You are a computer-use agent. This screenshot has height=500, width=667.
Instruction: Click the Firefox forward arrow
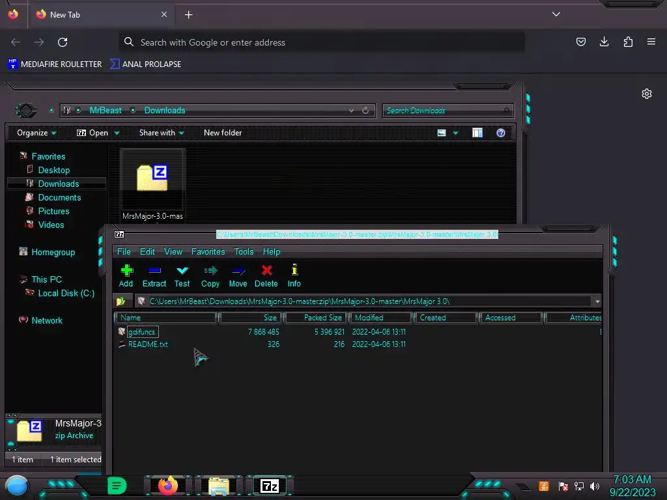[39, 42]
